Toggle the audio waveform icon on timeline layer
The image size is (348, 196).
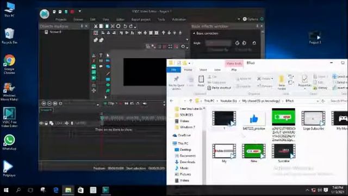pos(66,123)
